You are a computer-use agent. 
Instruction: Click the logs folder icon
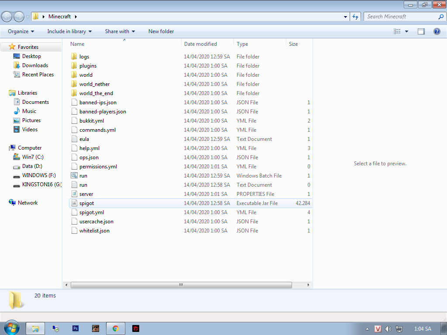(74, 56)
